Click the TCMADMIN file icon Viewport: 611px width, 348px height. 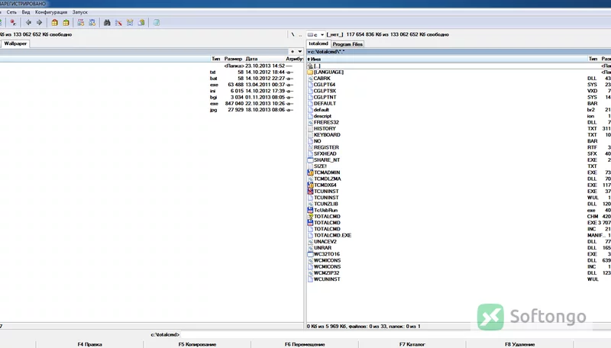(x=310, y=172)
